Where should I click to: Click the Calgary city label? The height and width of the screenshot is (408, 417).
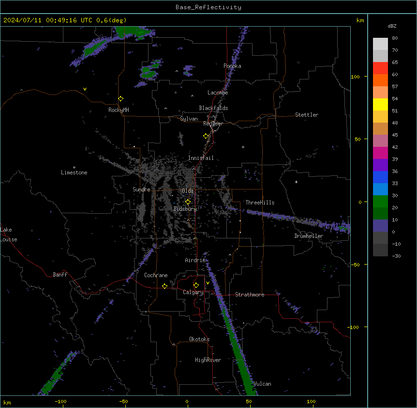(193, 292)
